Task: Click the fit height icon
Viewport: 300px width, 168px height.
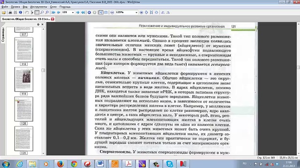Action: point(151,13)
